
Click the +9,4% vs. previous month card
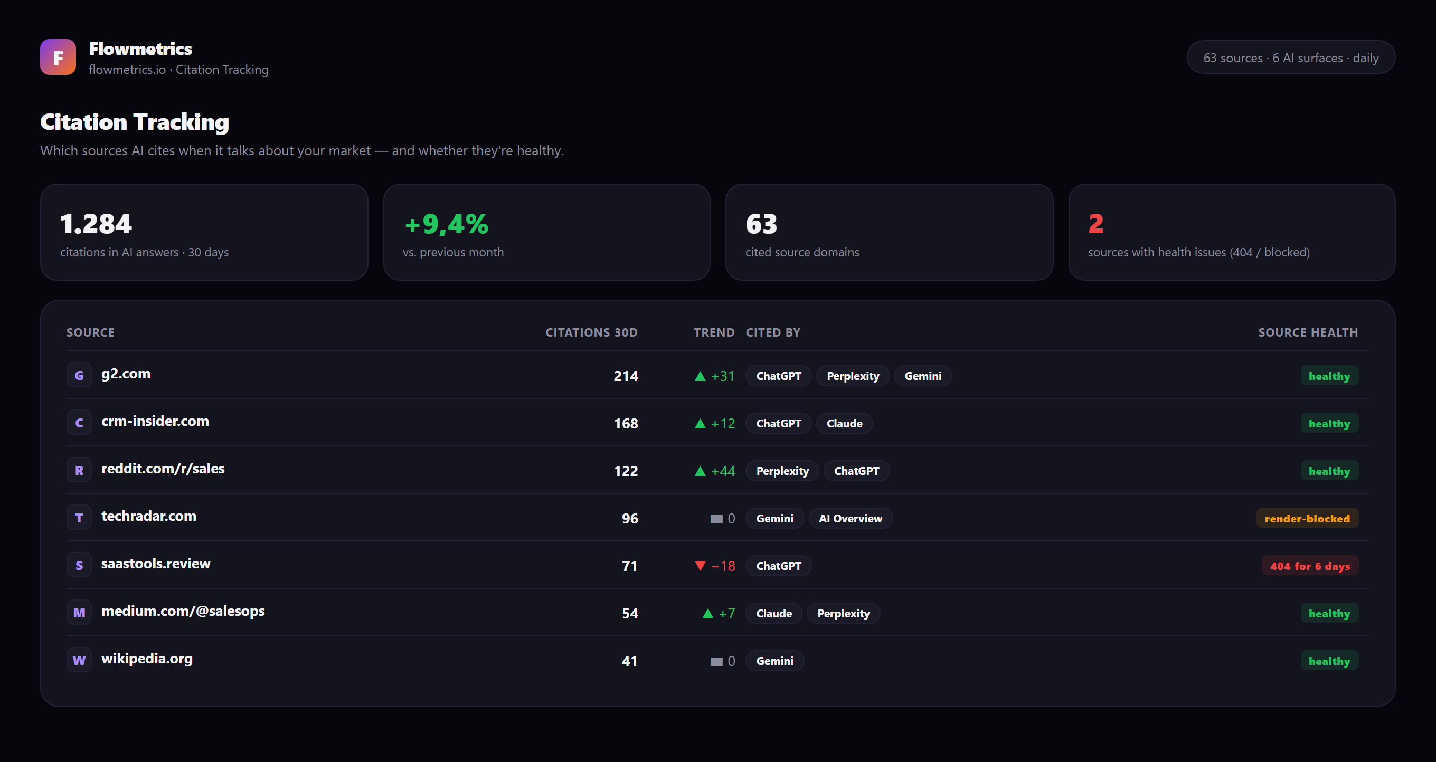tap(547, 232)
